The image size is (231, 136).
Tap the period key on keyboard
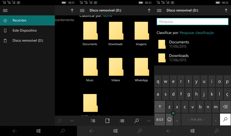(216, 119)
